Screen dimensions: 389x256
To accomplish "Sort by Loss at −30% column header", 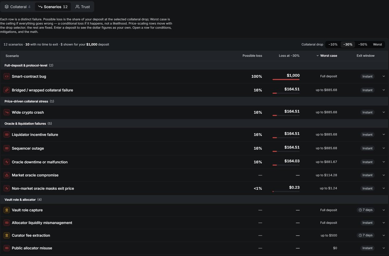I will click(x=289, y=56).
